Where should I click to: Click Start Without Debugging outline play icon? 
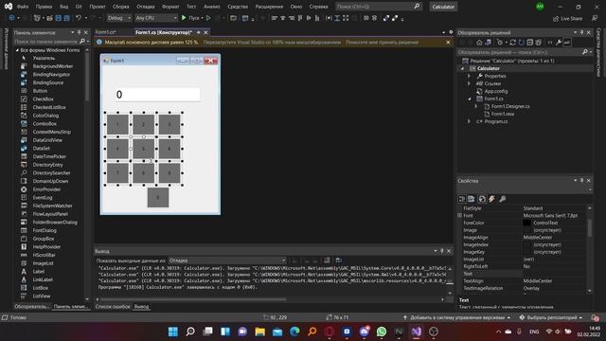208,18
